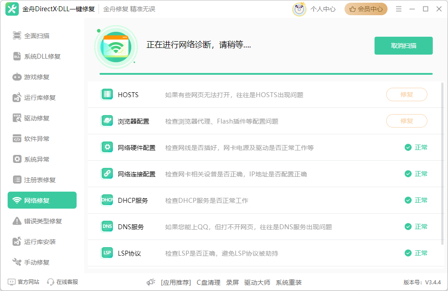Click 正常 status for LSP协议
The width and height of the screenshot is (448, 291).
point(416,253)
